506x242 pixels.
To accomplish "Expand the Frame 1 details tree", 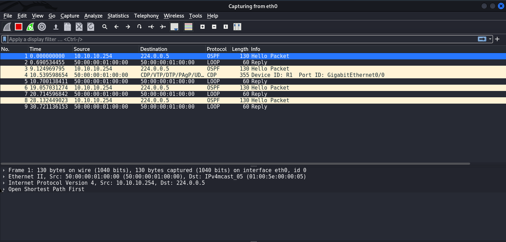I will [x=4, y=170].
